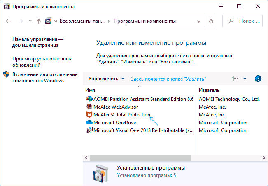Open 'Панель управления — домашняя страница' link

point(38,42)
